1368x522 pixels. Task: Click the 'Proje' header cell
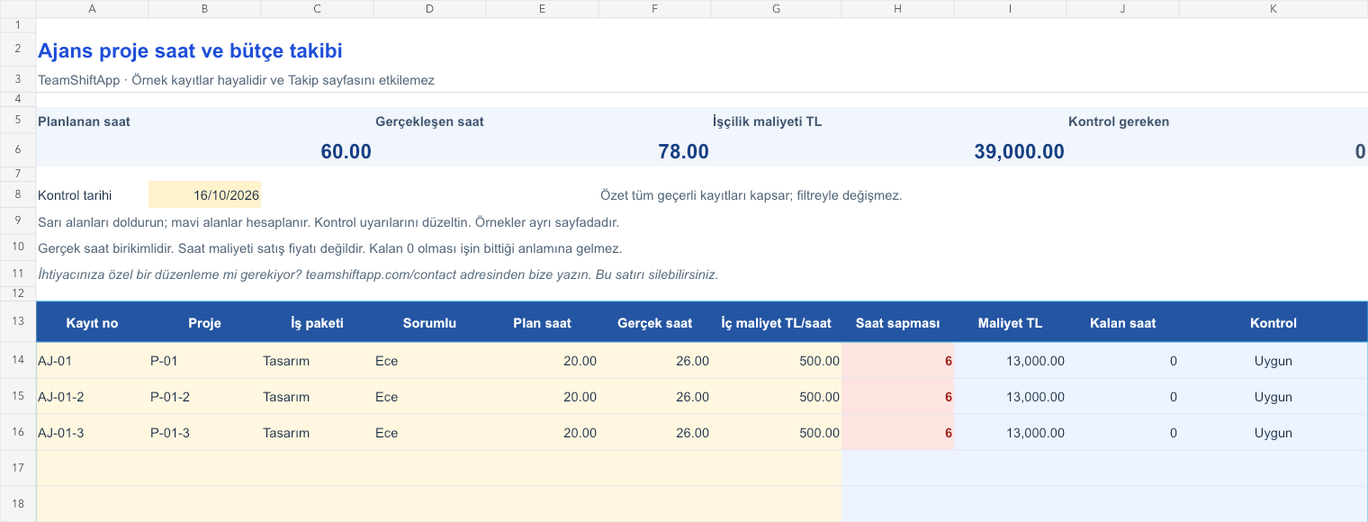pos(204,323)
